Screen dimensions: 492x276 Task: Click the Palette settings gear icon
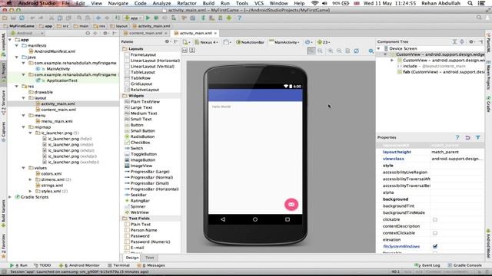pos(168,41)
